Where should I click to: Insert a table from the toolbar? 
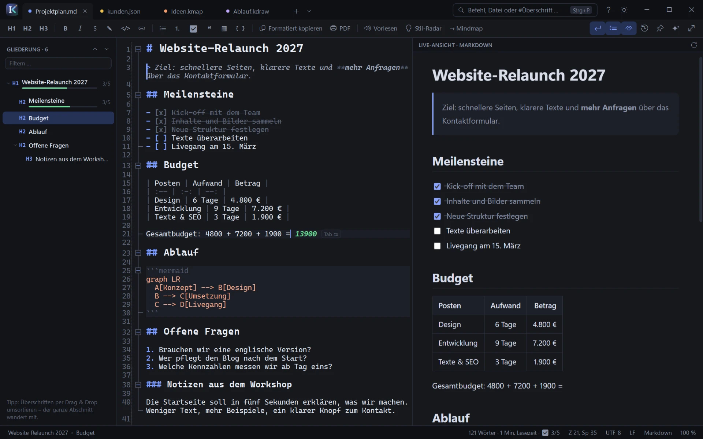point(224,29)
